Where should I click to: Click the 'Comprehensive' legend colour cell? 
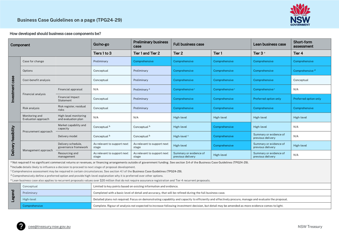56,206
